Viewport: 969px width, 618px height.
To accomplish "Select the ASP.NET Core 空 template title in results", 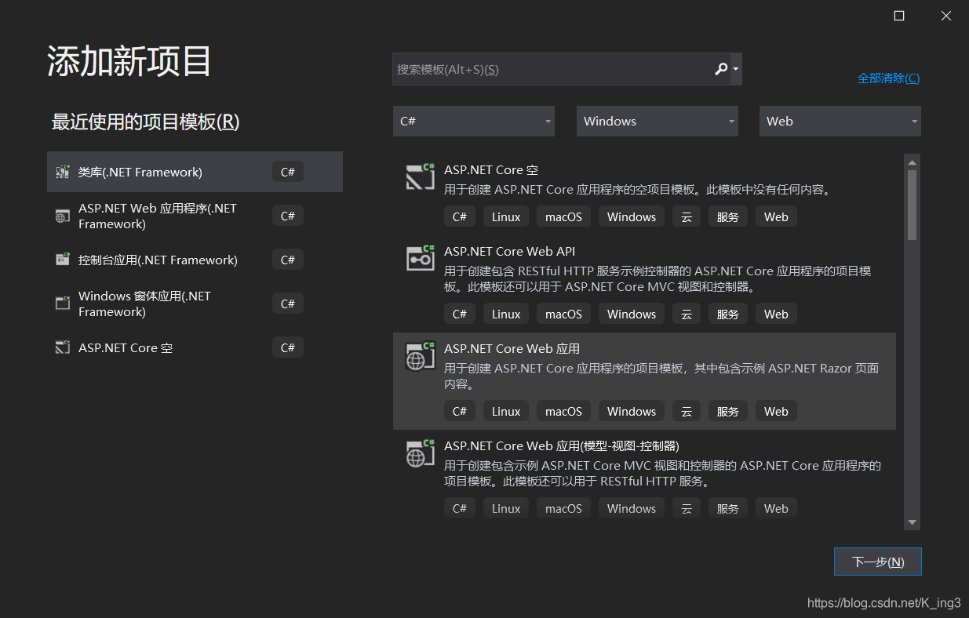I will point(491,169).
